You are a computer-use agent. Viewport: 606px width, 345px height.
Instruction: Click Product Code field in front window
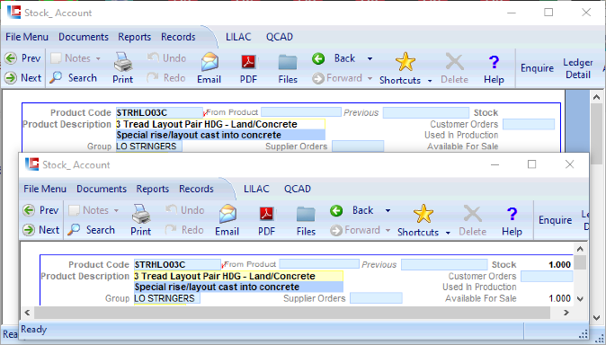[177, 265]
